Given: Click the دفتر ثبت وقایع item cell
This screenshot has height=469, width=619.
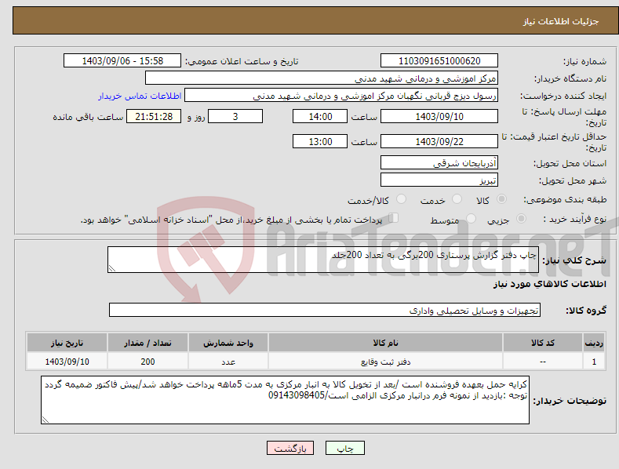Looking at the screenshot, I should (x=385, y=362).
